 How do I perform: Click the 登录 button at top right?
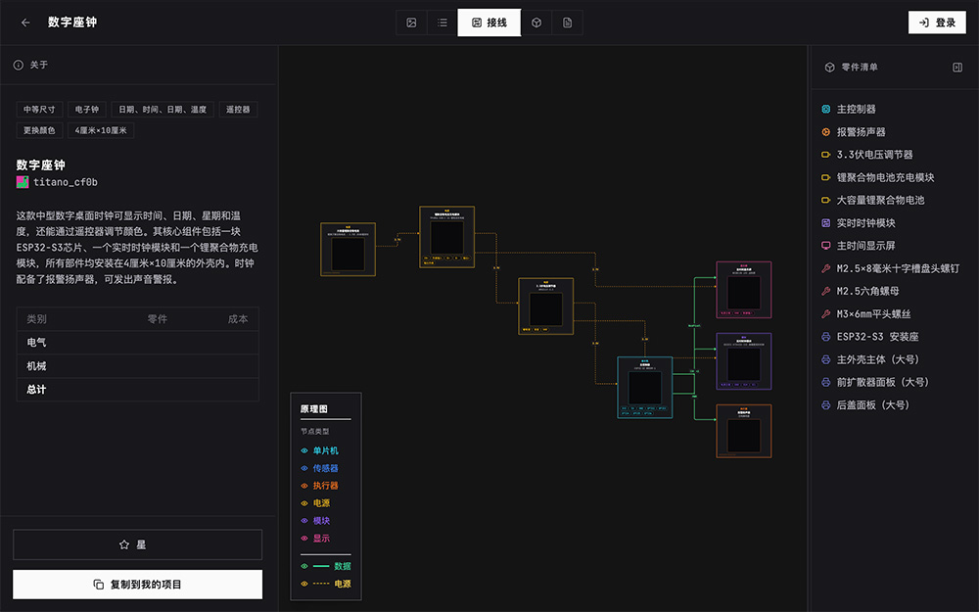(x=936, y=22)
